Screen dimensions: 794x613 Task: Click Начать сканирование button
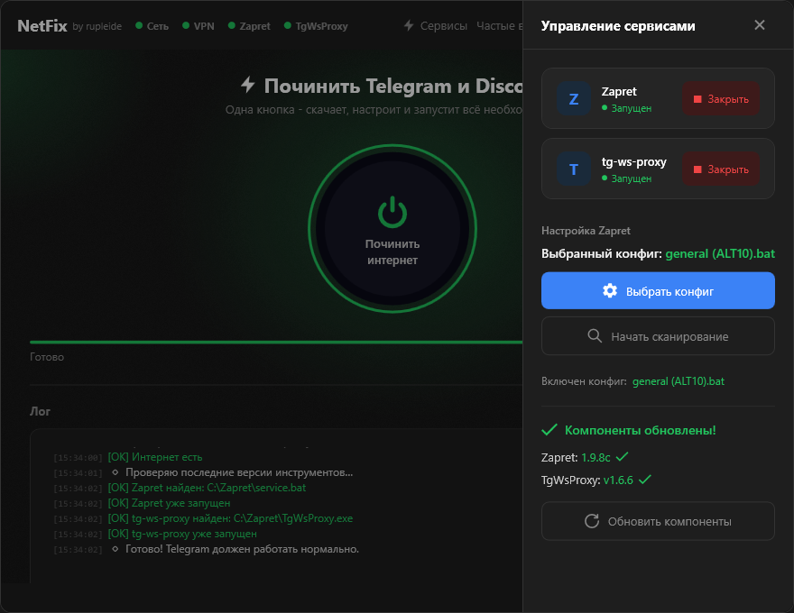click(x=658, y=336)
